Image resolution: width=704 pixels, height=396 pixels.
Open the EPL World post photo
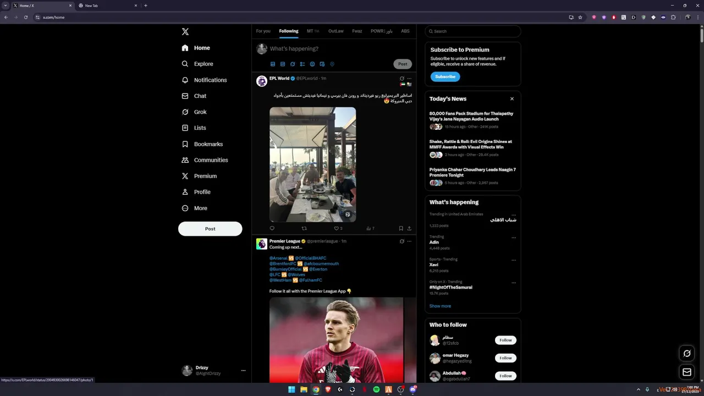tap(312, 164)
